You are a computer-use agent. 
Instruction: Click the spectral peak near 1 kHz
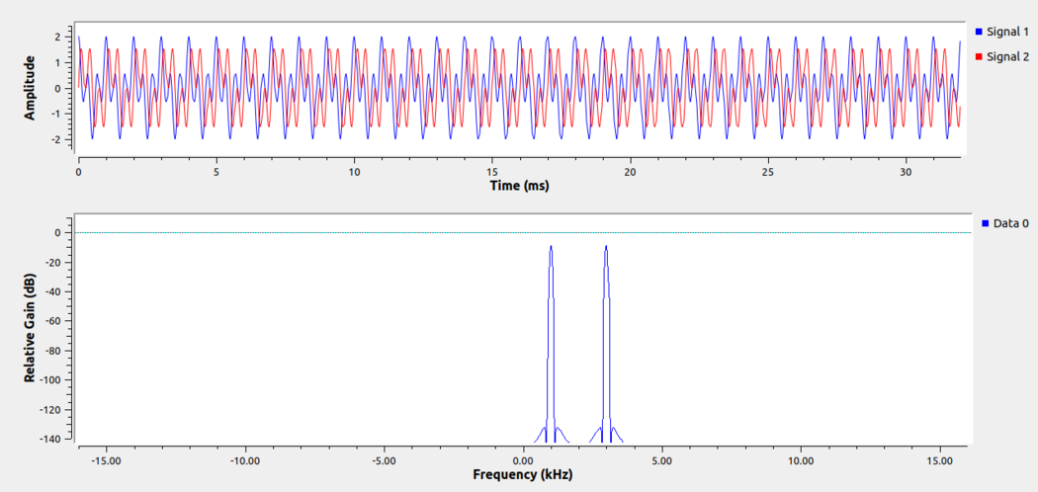pos(551,248)
